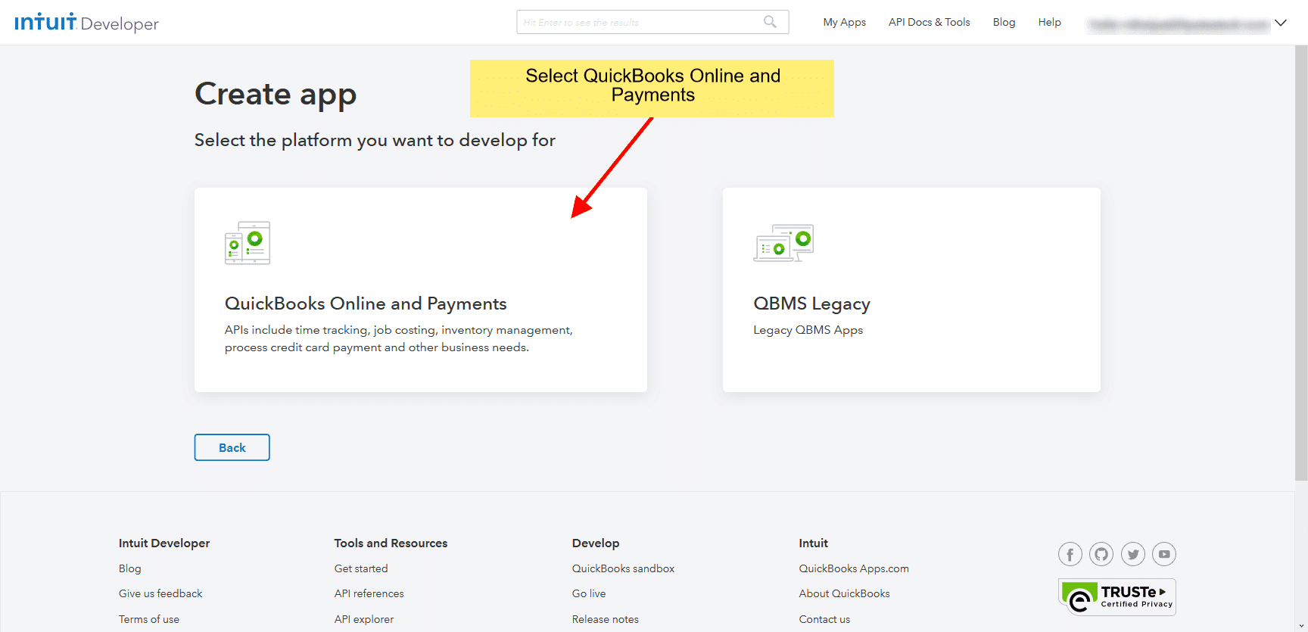Click the search magnifier icon
Screen dimensions: 1308x632
pyautogui.click(x=770, y=22)
